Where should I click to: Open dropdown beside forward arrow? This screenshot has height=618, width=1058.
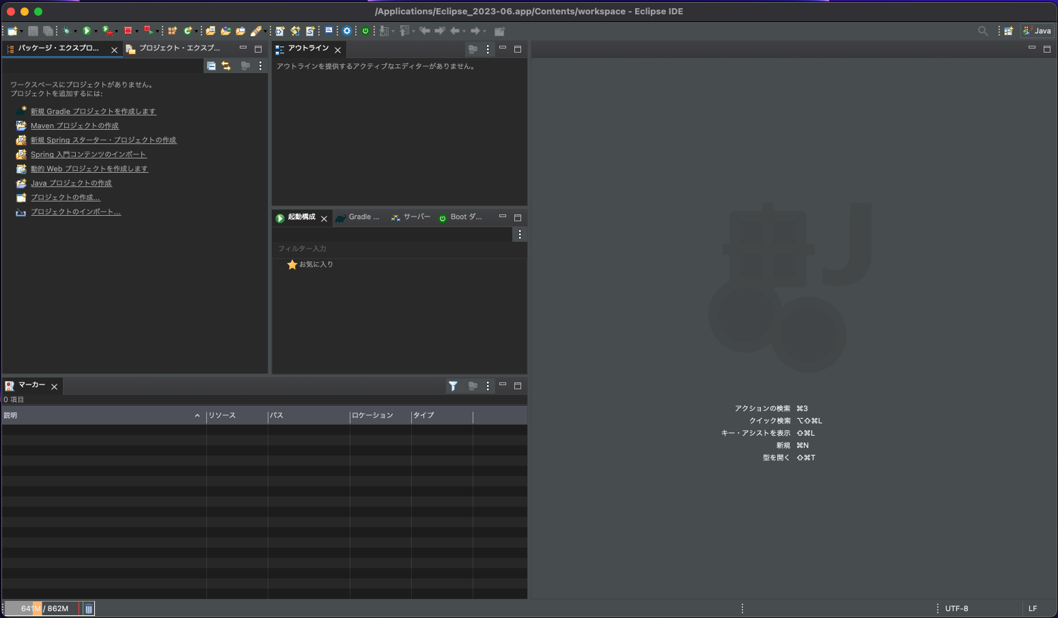tap(484, 31)
